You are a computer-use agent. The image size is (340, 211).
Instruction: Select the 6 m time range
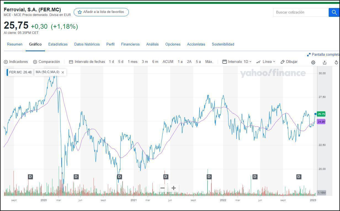[155, 62]
